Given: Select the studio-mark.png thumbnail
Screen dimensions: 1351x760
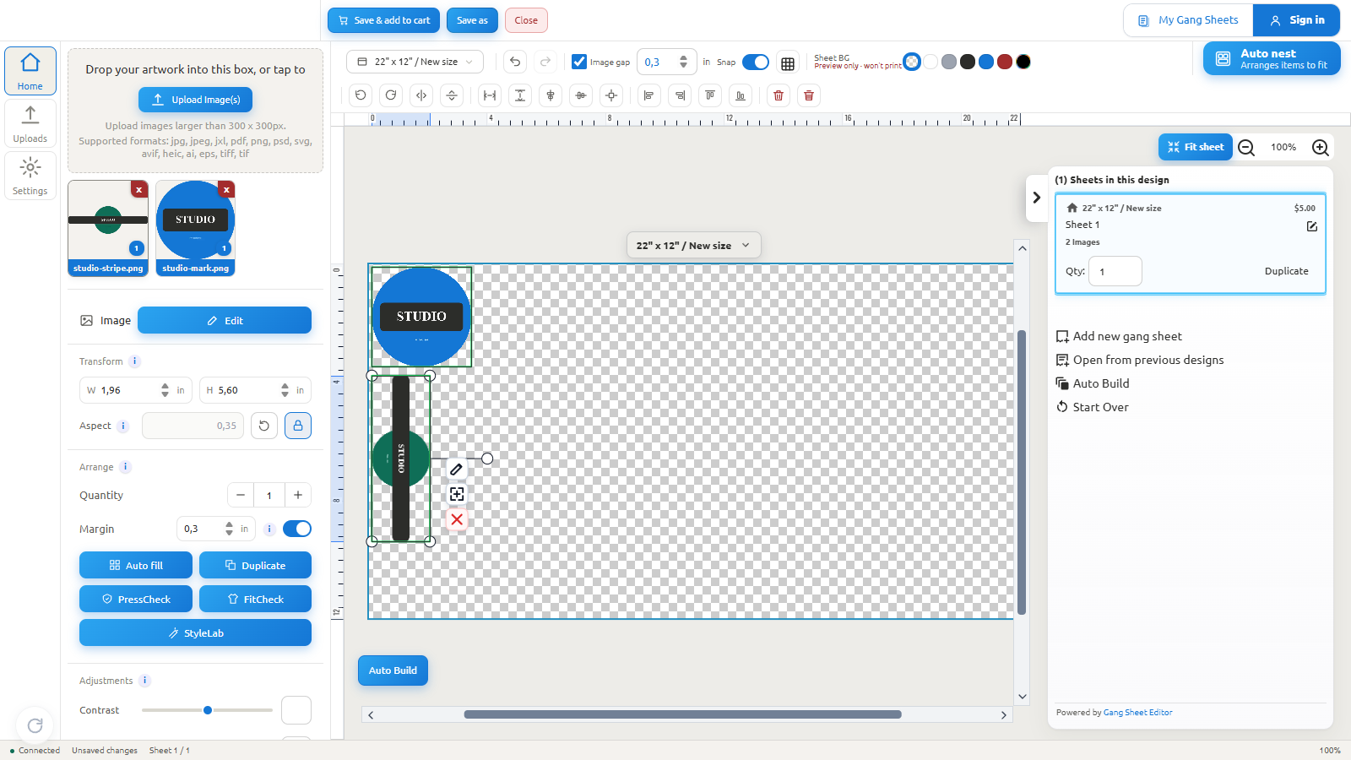Looking at the screenshot, I should coord(195,228).
